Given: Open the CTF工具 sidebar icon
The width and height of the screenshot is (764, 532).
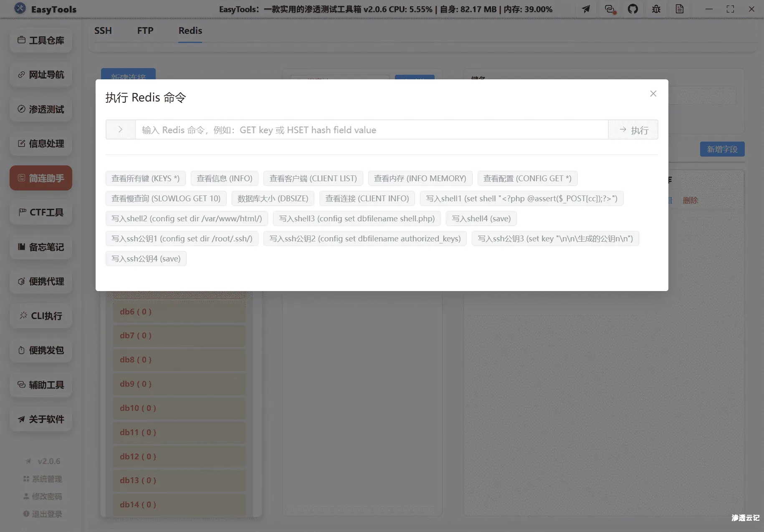Looking at the screenshot, I should coord(40,213).
